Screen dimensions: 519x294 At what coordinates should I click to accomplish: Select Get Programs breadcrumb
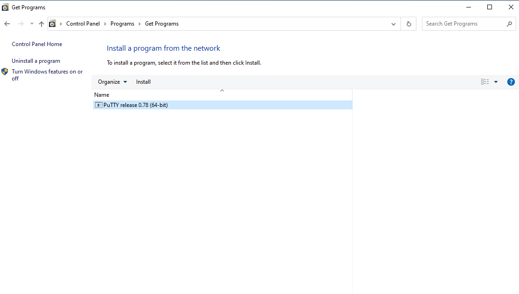tap(161, 24)
